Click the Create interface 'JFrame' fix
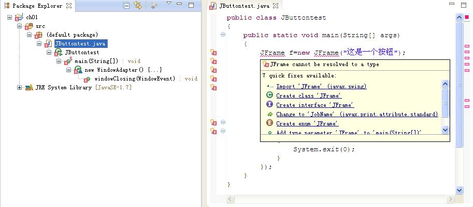The height and width of the screenshot is (207, 473). pyautogui.click(x=315, y=105)
